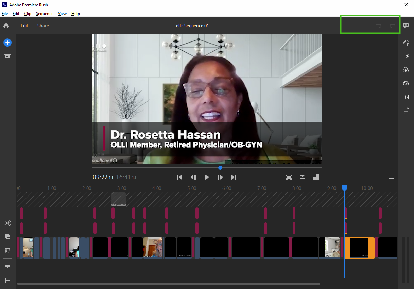Image resolution: width=414 pixels, height=289 pixels.
Task: Click the Home icon
Action: click(6, 26)
